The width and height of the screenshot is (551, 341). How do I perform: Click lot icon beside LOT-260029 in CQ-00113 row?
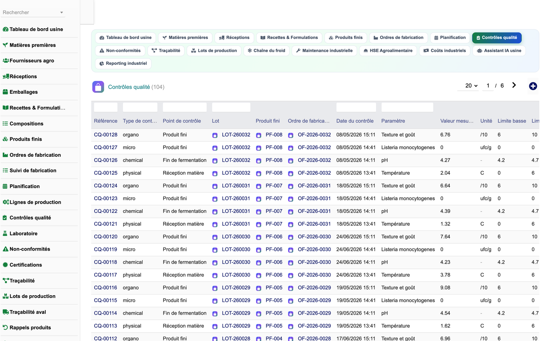(x=215, y=327)
